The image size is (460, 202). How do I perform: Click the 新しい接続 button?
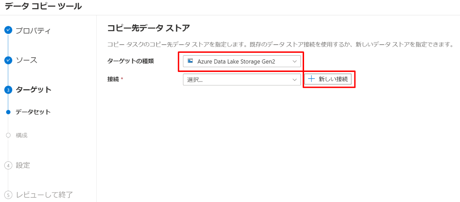[x=328, y=79]
